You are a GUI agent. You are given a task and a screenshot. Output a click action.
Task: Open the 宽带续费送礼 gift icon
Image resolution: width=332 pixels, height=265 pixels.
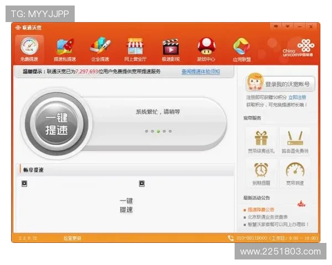pos(261,141)
